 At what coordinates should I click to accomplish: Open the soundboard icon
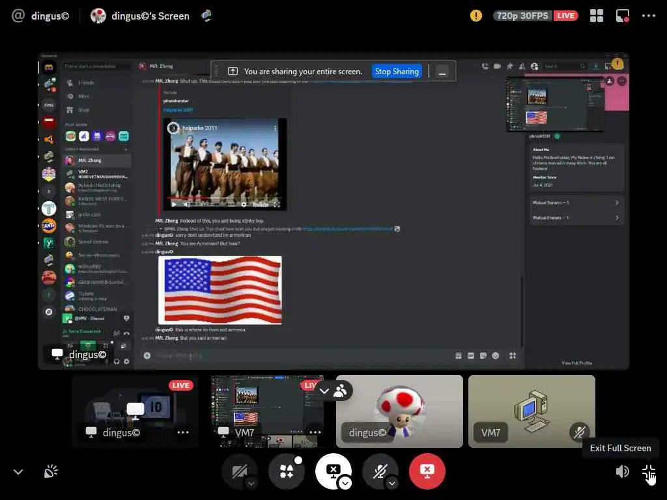pos(51,471)
